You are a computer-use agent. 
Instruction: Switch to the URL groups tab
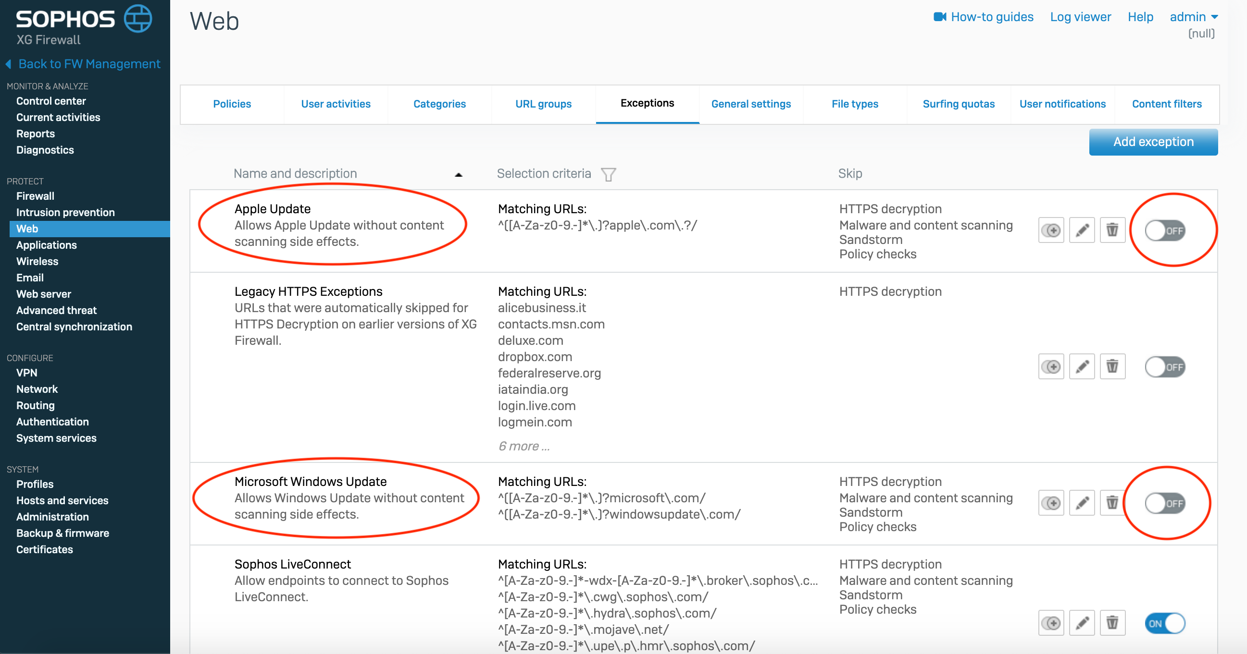[543, 104]
